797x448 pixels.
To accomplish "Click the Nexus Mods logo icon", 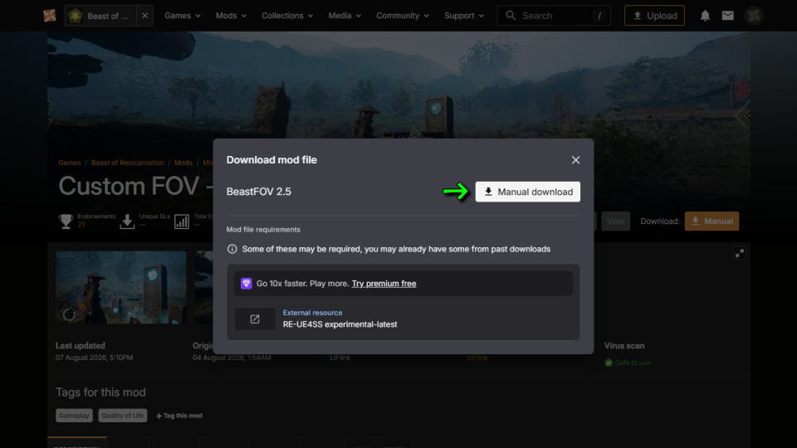I will coord(49,16).
